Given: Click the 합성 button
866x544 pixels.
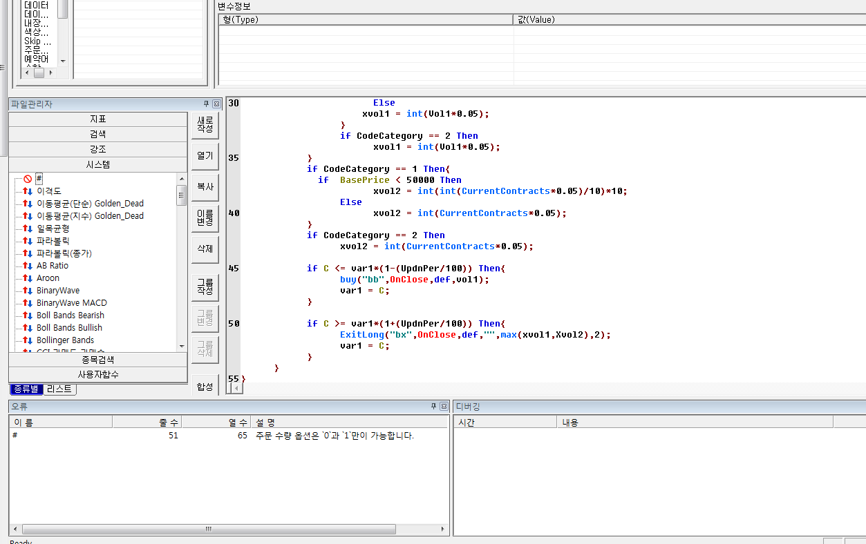Looking at the screenshot, I should [205, 386].
